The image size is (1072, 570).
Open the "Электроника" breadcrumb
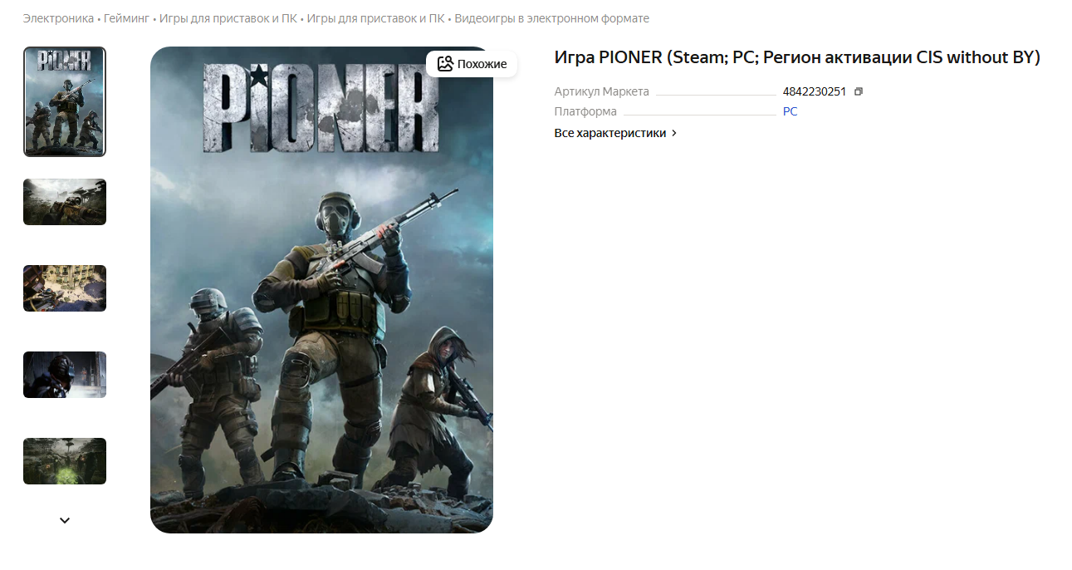[x=58, y=18]
